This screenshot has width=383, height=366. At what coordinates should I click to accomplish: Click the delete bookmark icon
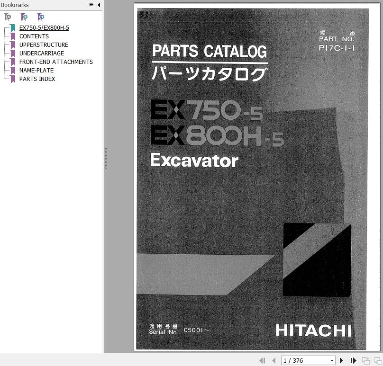[x=8, y=17]
